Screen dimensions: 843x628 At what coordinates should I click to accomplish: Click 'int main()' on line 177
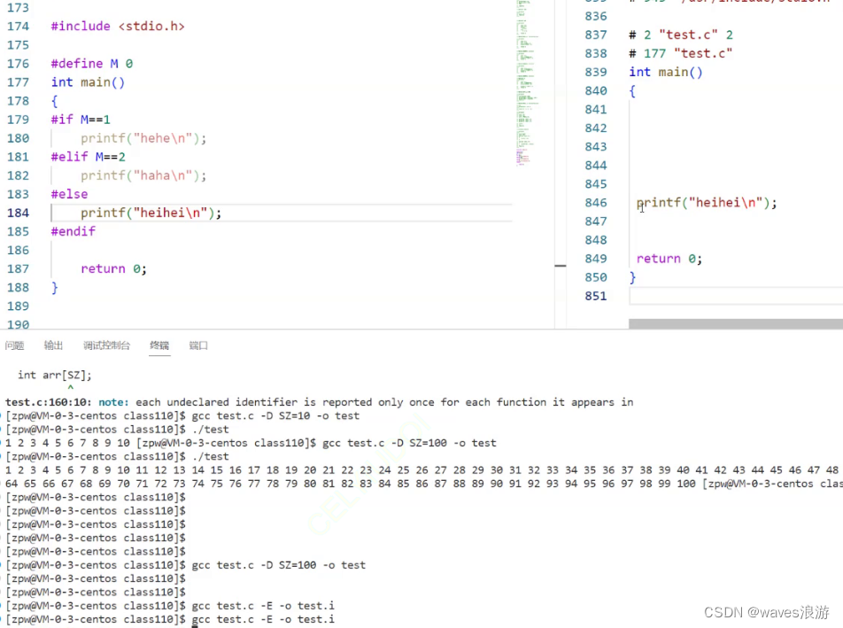(x=88, y=82)
